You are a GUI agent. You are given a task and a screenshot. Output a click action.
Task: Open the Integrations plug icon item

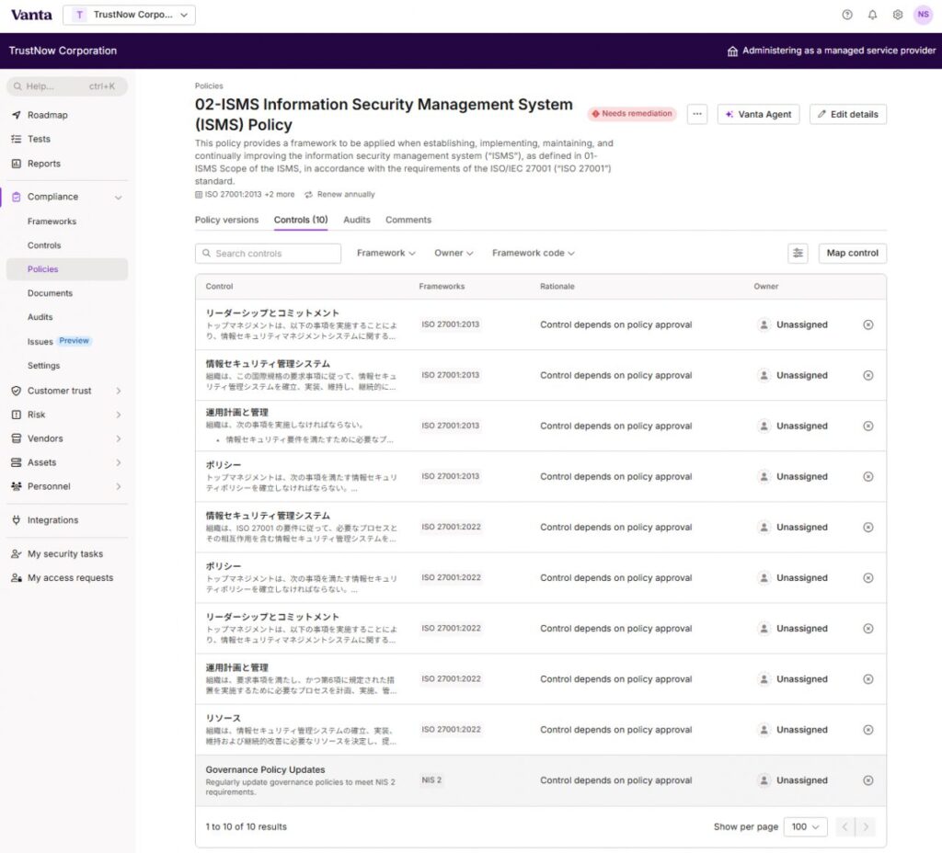point(52,520)
